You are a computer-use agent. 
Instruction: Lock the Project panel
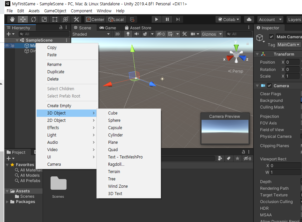243,152
